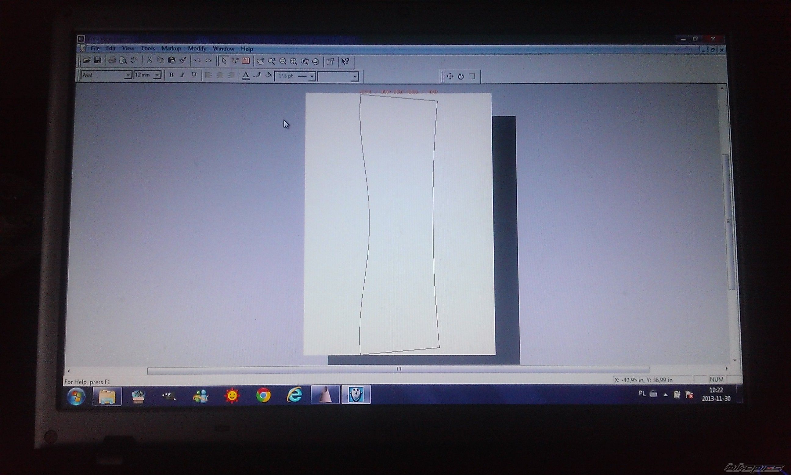Select the arrow Select tool
The image size is (791, 475).
pos(224,61)
